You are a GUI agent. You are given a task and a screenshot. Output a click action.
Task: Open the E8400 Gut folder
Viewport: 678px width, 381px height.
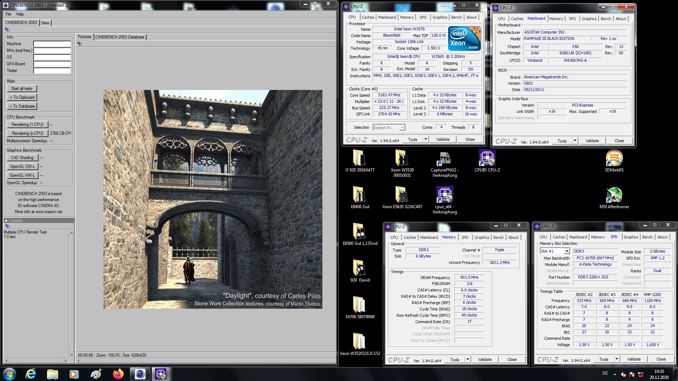coord(359,195)
